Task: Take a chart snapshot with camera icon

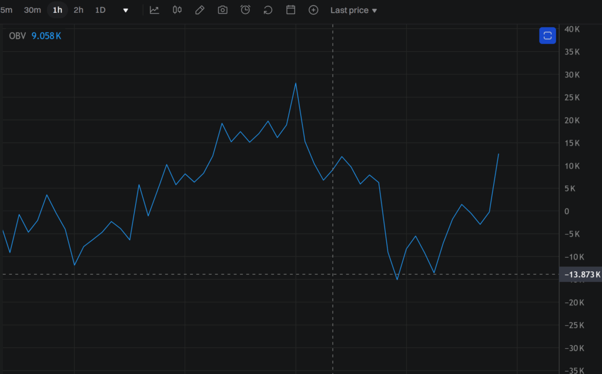Action: (222, 10)
